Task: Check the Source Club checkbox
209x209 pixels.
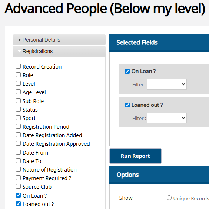Action: coord(18,186)
